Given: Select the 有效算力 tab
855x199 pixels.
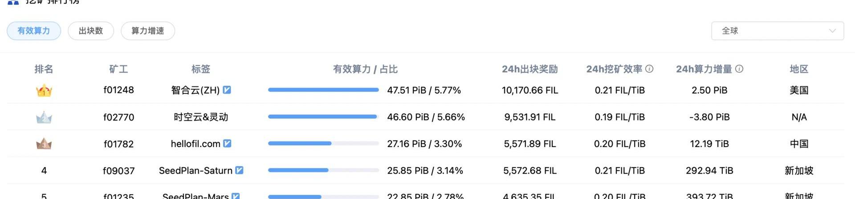Looking at the screenshot, I should coord(34,31).
